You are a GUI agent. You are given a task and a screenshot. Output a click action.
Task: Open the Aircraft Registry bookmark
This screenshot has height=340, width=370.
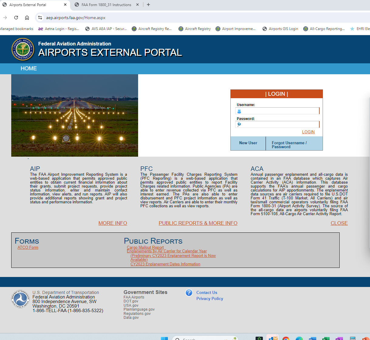click(195, 29)
